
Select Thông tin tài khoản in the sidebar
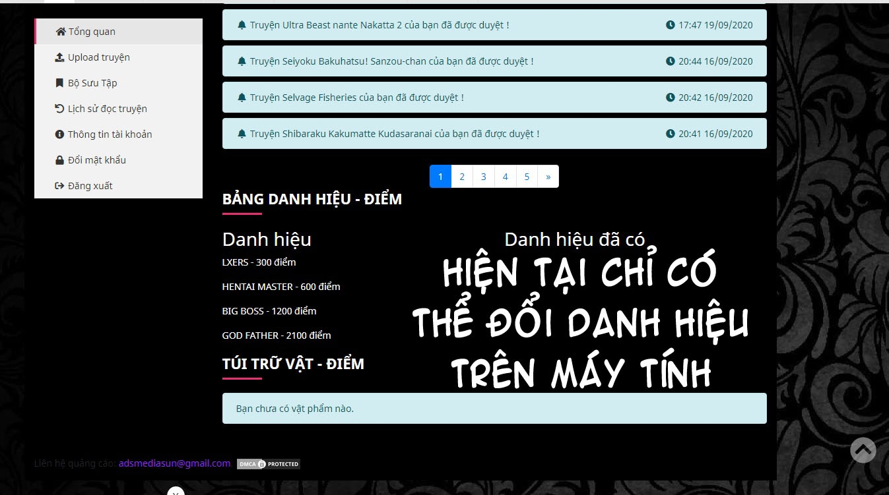pos(109,134)
